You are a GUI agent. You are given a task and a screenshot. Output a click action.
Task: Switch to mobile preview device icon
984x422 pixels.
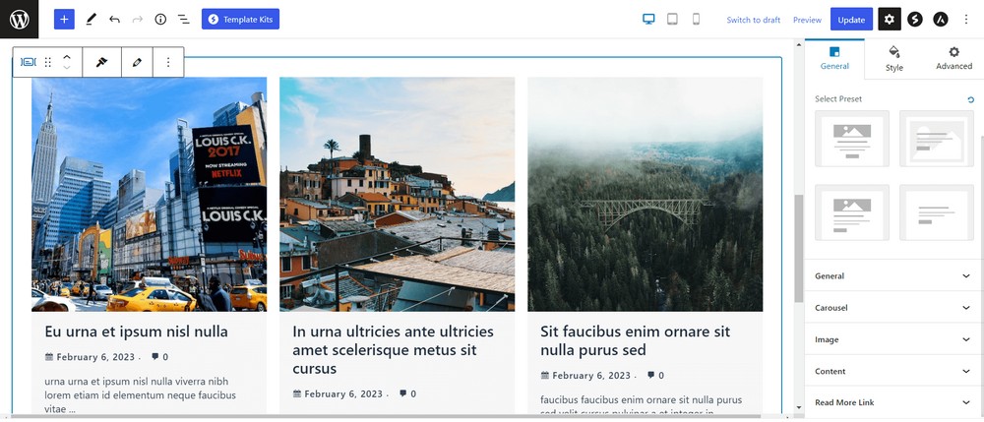pos(696,19)
